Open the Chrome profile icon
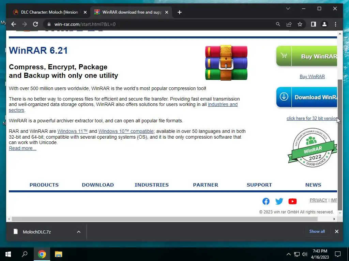Image resolution: width=349 pixels, height=261 pixels. (x=324, y=24)
